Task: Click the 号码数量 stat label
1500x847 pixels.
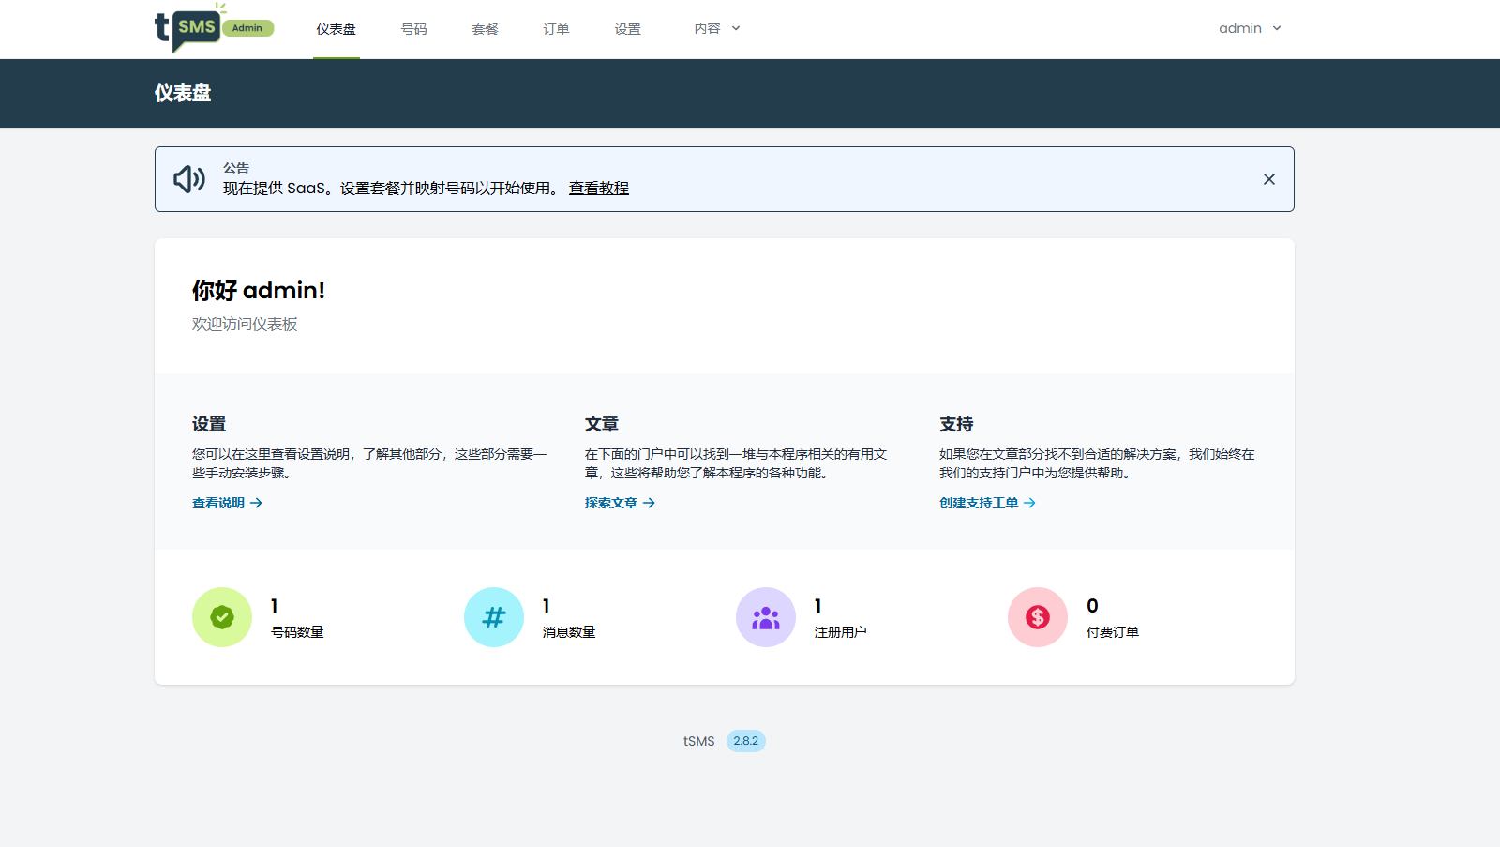Action: coord(297,632)
